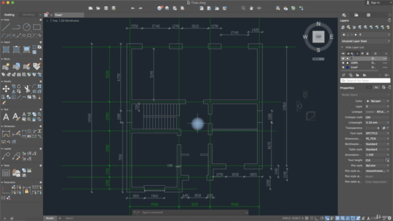Switch to the Лист1 layout tab
The width and height of the screenshot is (393, 221).
[x=69, y=219]
